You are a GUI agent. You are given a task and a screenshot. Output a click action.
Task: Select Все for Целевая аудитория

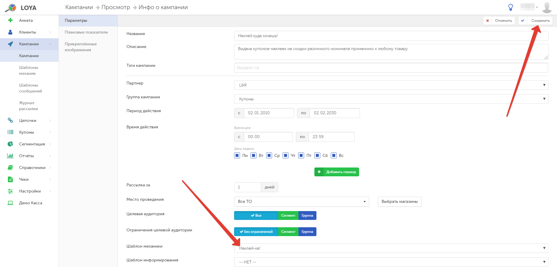(x=256, y=215)
